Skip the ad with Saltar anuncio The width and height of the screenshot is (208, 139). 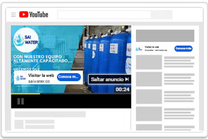coord(110,79)
